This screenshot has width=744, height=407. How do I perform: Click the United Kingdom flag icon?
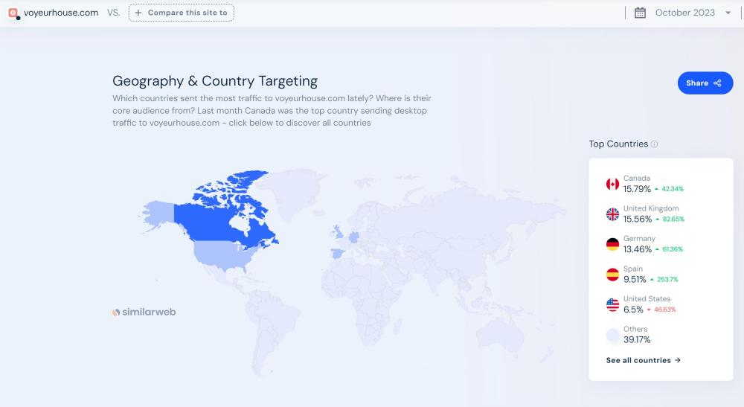coord(612,214)
